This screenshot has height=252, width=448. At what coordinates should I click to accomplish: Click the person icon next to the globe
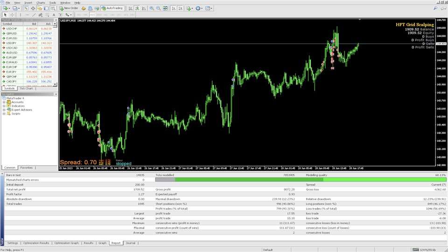pyautogui.click(x=90, y=8)
